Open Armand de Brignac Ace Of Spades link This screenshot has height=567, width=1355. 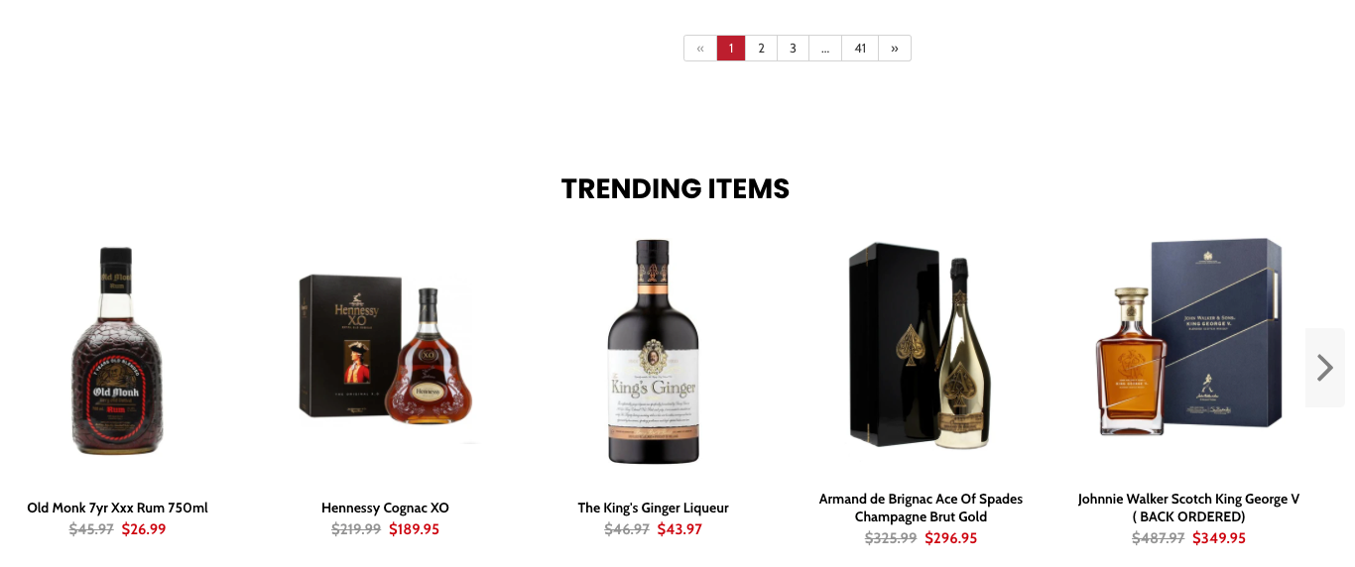921,508
